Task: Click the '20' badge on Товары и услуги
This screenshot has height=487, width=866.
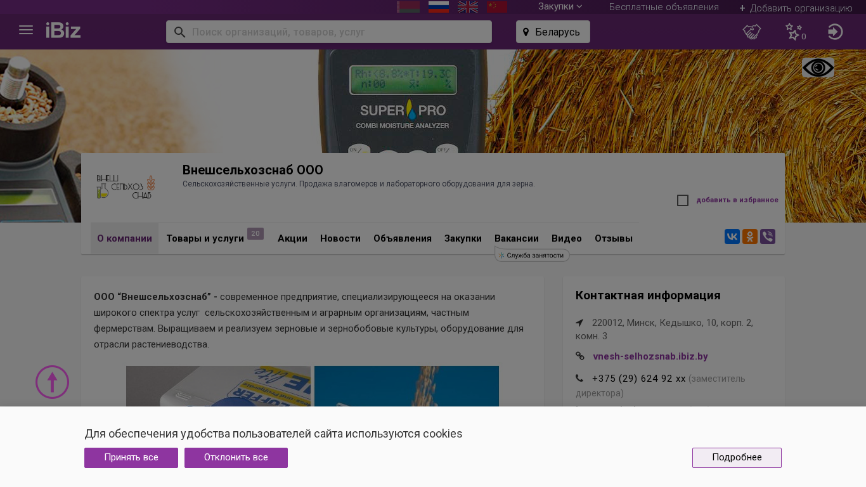Action: (x=255, y=233)
